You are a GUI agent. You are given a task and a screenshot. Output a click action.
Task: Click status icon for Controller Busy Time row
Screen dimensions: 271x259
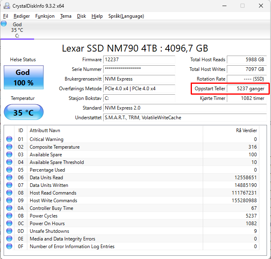(9, 208)
